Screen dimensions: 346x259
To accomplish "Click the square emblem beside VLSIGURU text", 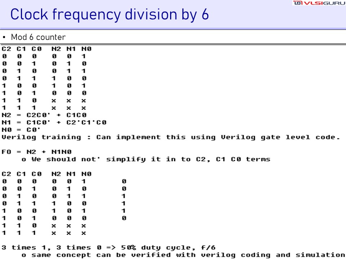I will click(x=297, y=3).
